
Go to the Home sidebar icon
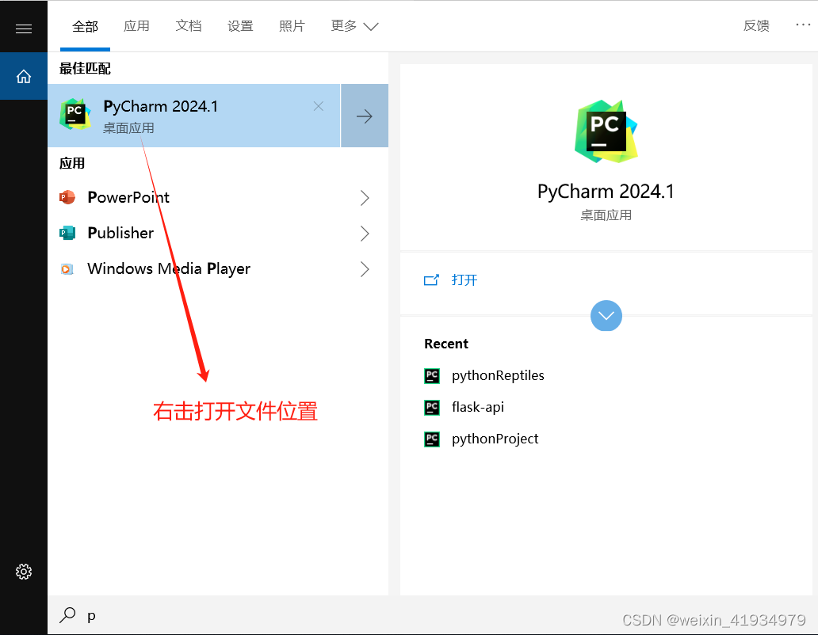click(x=24, y=77)
